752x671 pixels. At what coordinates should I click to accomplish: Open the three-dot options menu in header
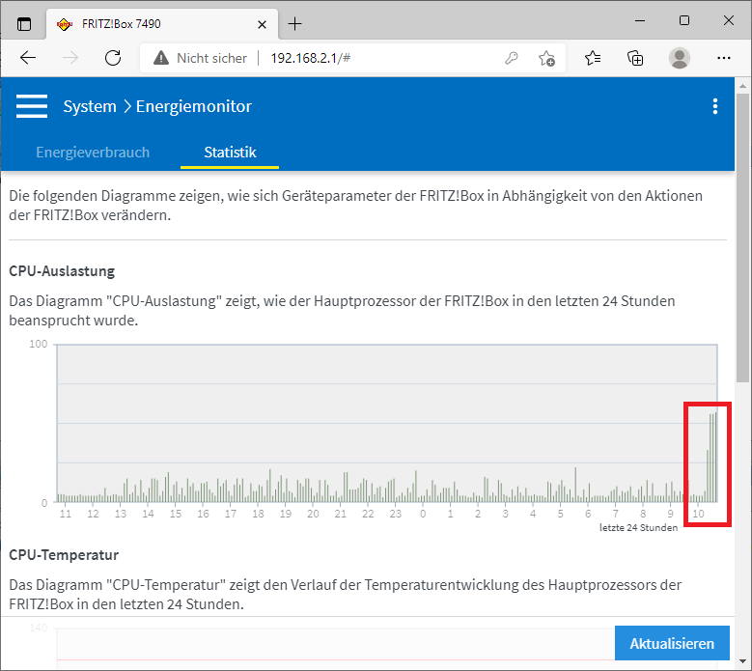coord(714,106)
